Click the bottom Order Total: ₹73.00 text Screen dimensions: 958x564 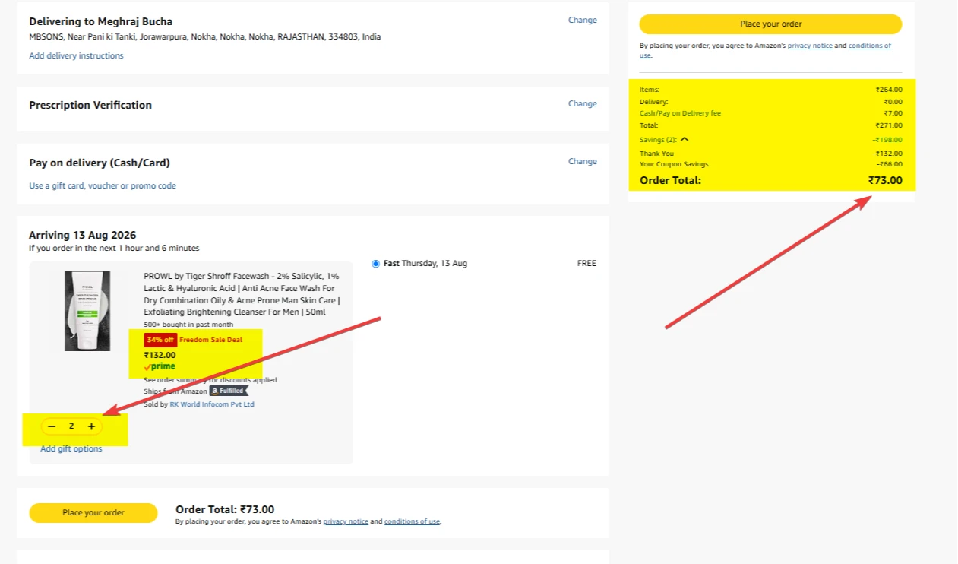click(x=225, y=510)
